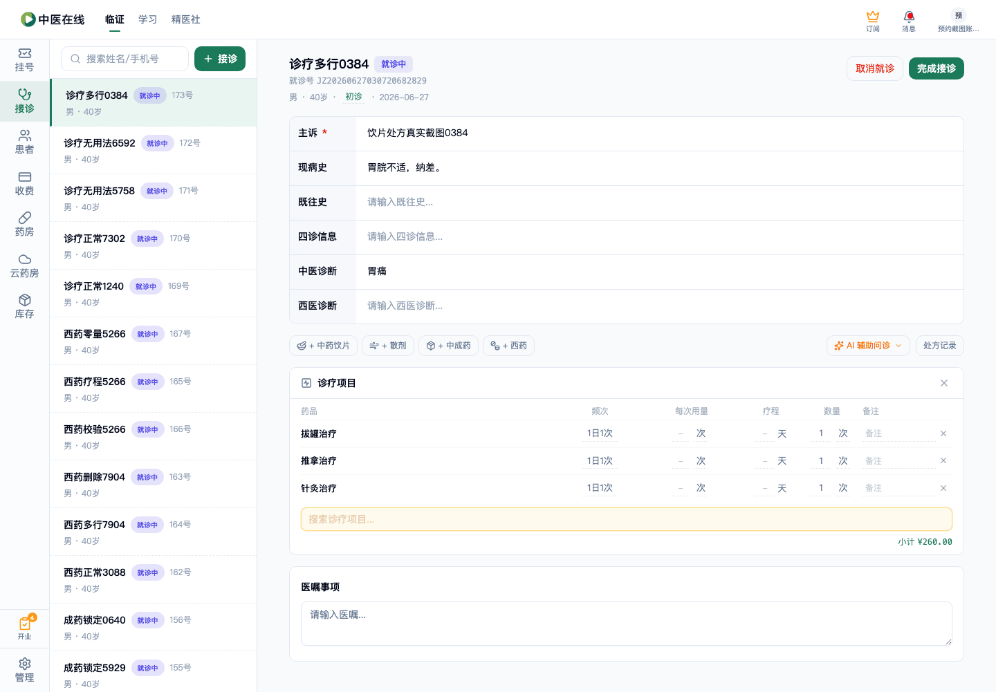Open the 药房 pharmacy sidebar icon
996x692 pixels.
click(24, 225)
